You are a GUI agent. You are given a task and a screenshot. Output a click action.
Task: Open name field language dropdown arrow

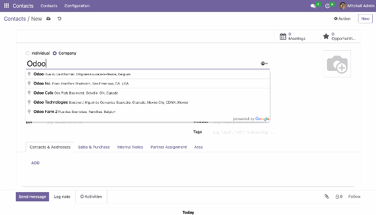tap(264, 63)
